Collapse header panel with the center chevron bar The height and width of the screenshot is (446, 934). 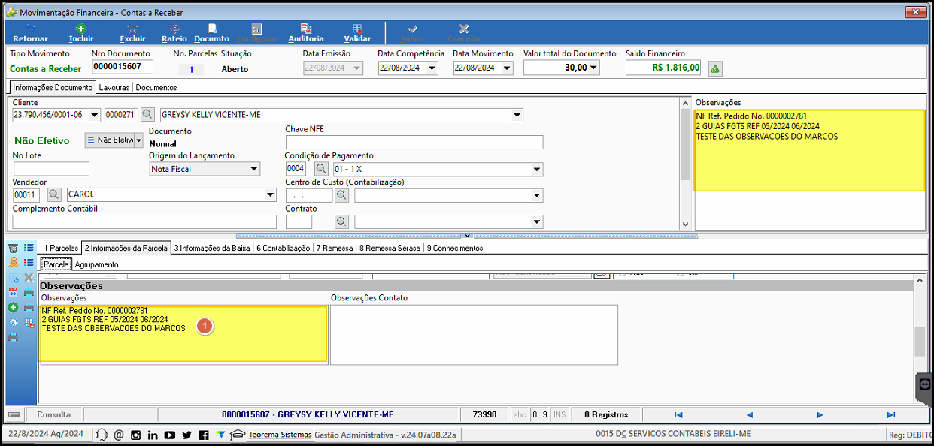(466, 236)
